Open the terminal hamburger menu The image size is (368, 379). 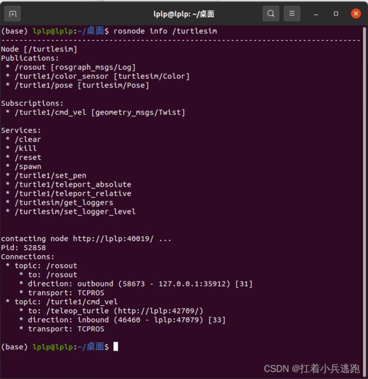point(292,14)
